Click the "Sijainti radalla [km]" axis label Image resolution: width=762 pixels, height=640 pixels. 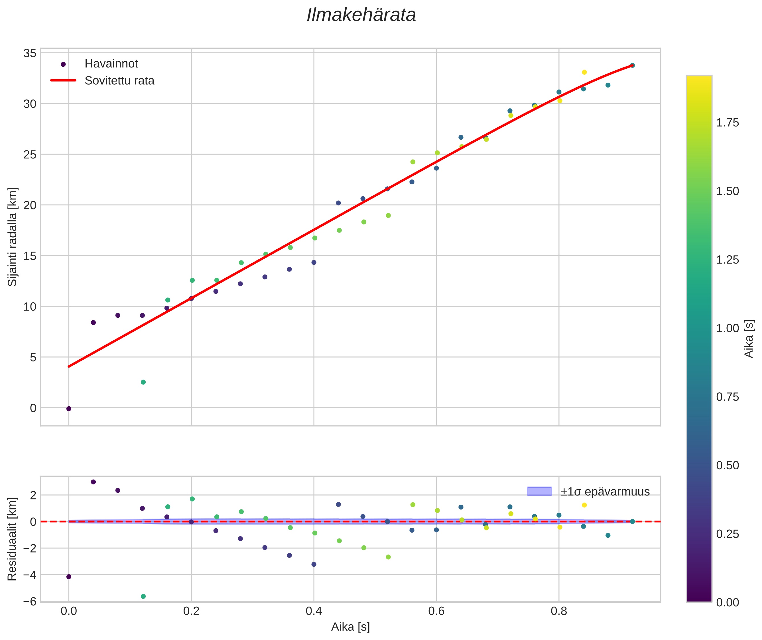[x=12, y=237]
